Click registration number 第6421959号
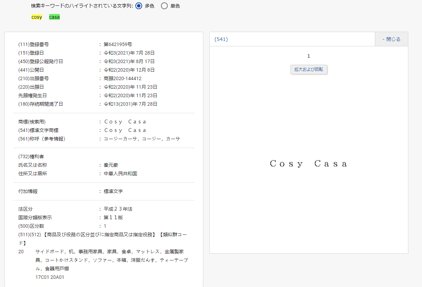The image size is (422, 287). [118, 44]
